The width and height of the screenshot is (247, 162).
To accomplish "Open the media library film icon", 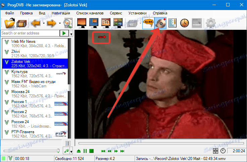I will coord(21,23).
